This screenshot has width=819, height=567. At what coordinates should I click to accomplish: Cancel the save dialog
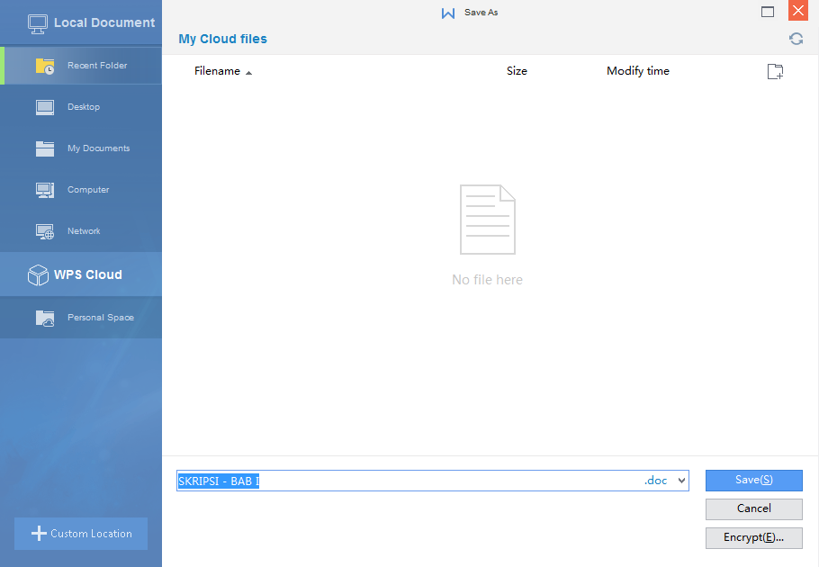(x=753, y=508)
